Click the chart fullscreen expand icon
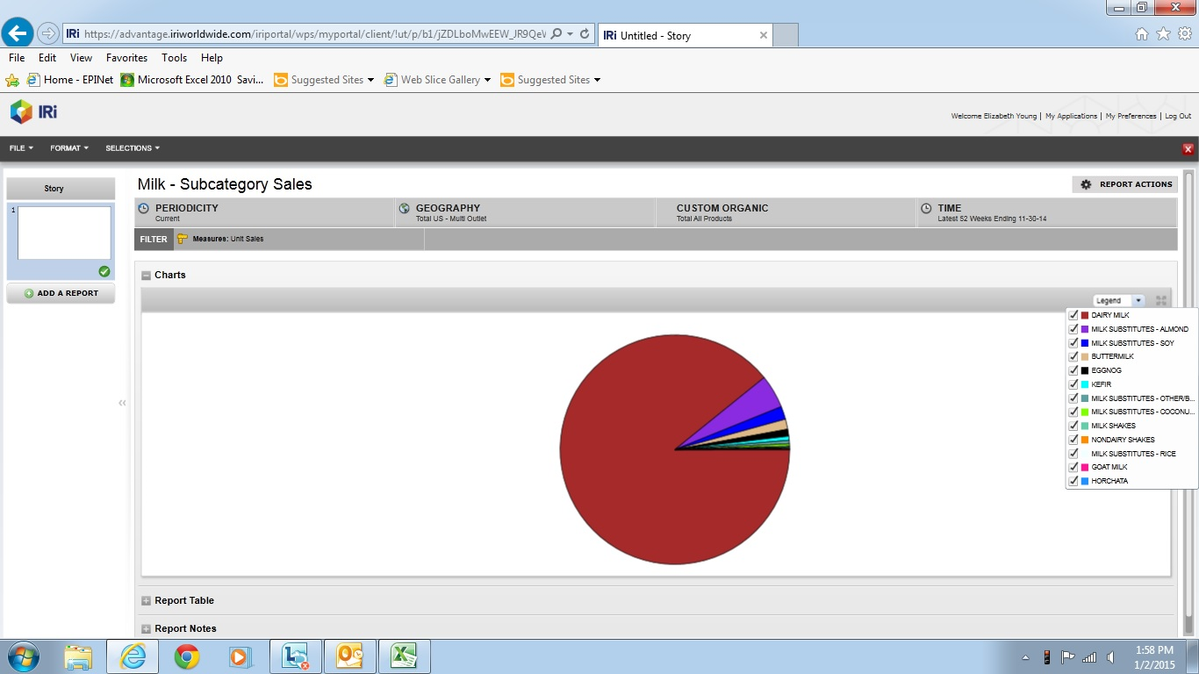1199x674 pixels. (x=1161, y=300)
